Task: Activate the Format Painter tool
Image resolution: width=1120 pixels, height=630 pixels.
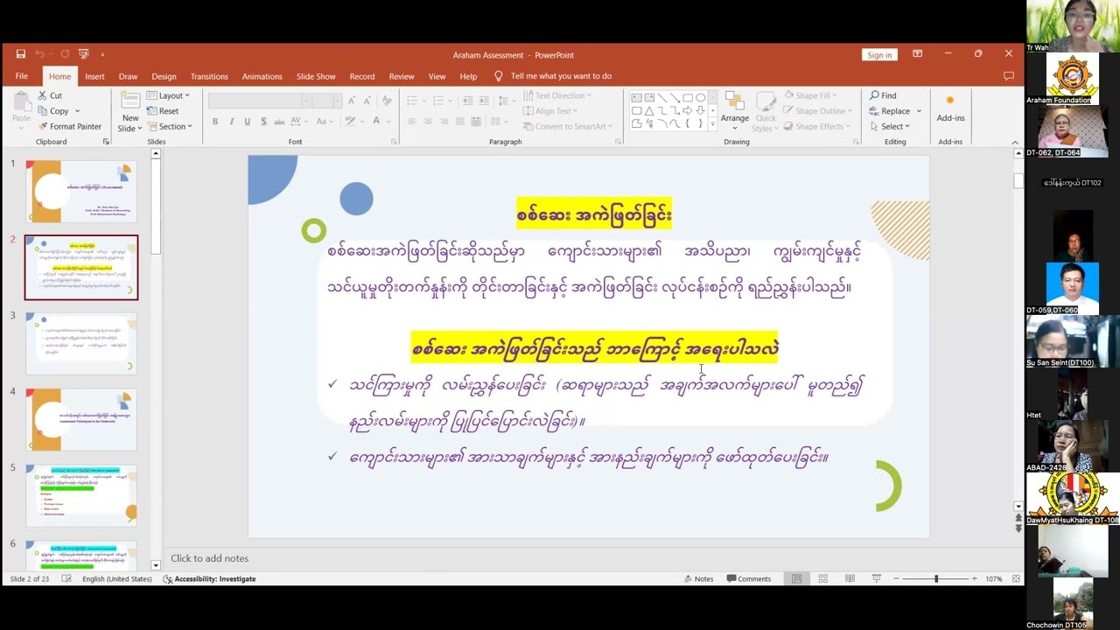Action: coord(69,126)
